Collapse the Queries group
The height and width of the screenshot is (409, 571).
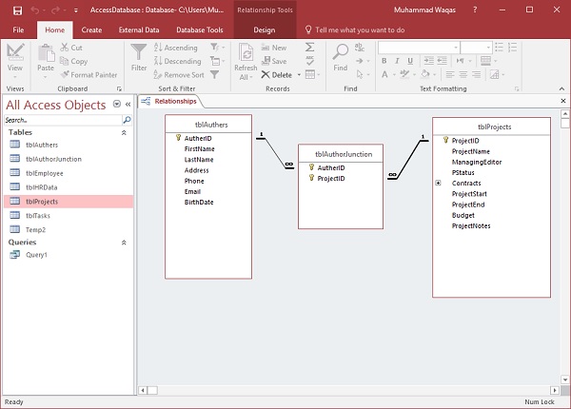click(123, 243)
